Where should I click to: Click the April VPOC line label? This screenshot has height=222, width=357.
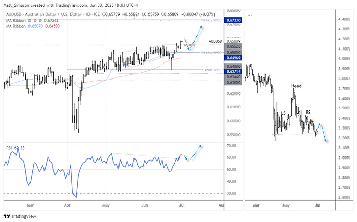click(213, 70)
